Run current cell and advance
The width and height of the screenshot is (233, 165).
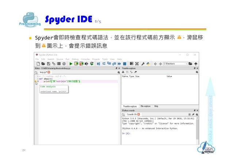[x=81, y=64]
